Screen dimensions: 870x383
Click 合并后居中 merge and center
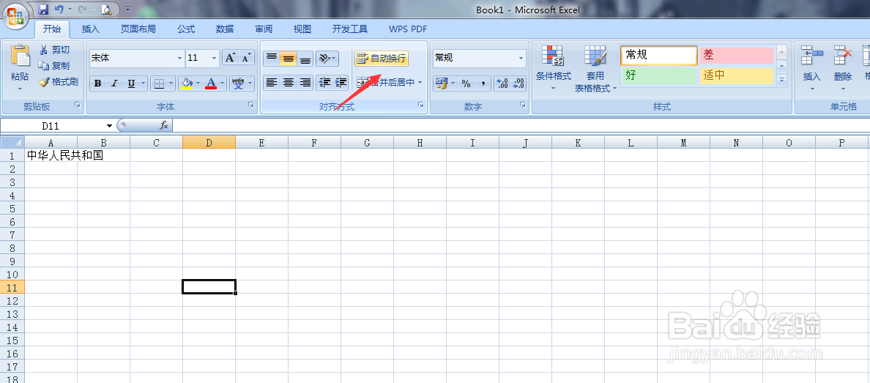(x=386, y=82)
